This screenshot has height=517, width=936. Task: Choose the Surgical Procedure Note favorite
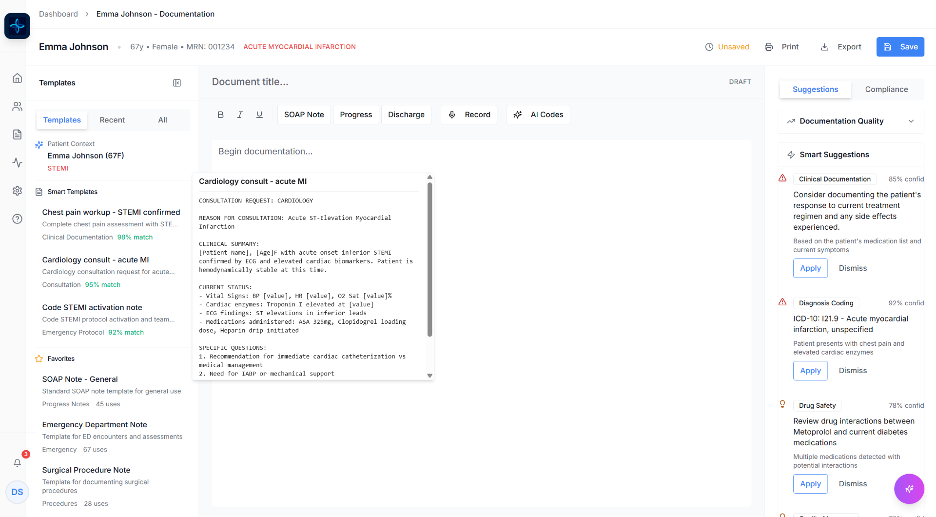click(111, 486)
